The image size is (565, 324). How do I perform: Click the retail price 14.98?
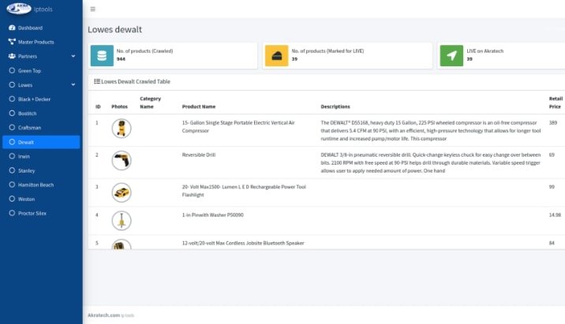click(x=555, y=215)
